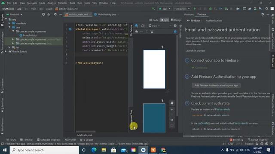Toggle orientation icon in the design toolbar
The height and width of the screenshot is (154, 275).
[143, 26]
